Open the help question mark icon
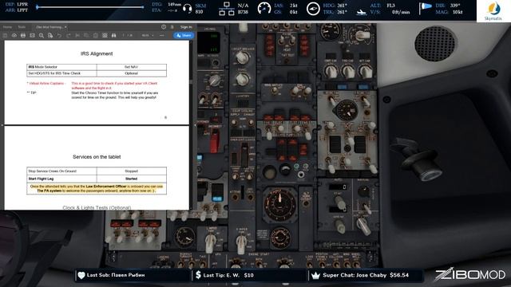This screenshot has height=287, width=511. 164,27
